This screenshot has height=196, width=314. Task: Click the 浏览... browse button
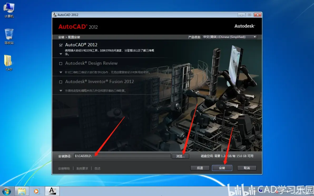180,156
